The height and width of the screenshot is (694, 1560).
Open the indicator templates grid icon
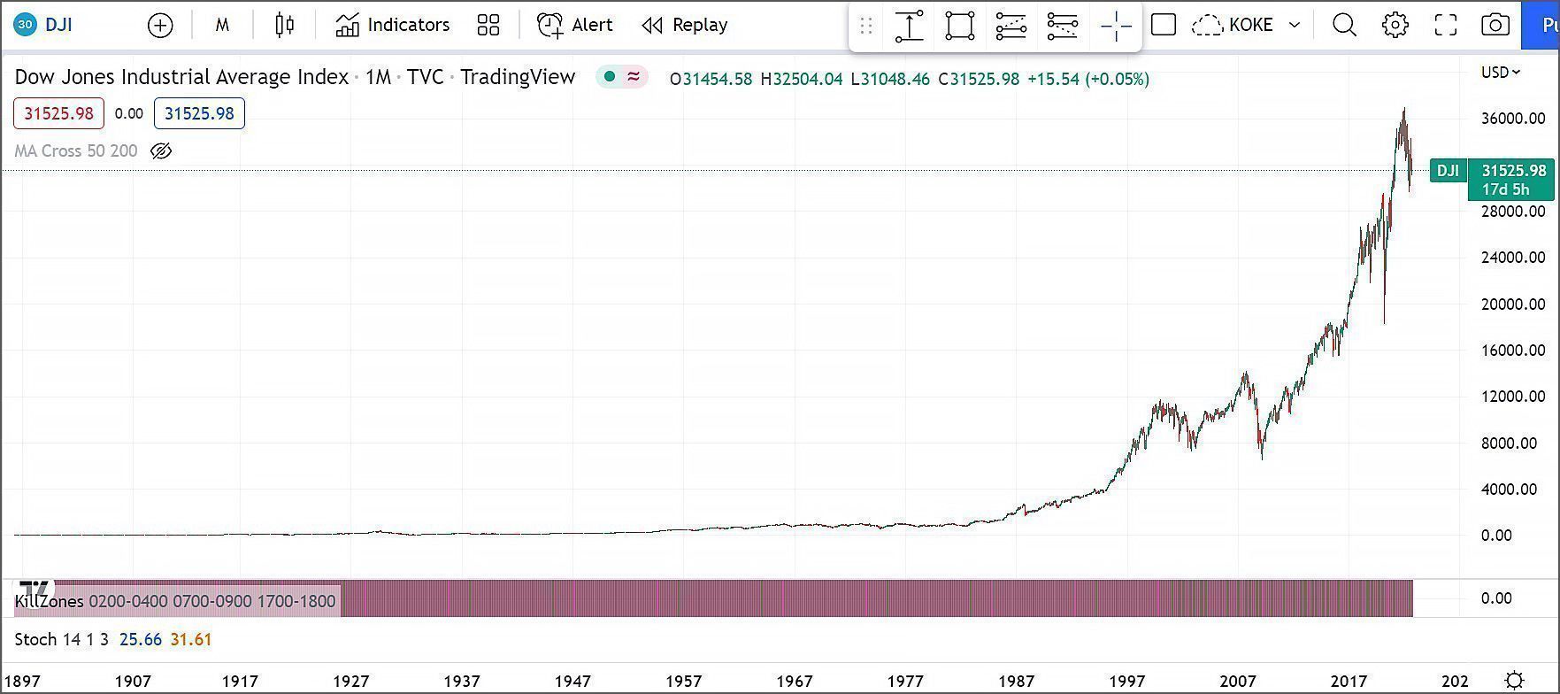(x=488, y=26)
